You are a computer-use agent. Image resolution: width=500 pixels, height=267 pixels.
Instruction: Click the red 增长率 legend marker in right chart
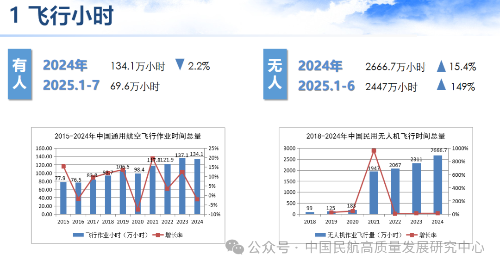click(x=410, y=235)
